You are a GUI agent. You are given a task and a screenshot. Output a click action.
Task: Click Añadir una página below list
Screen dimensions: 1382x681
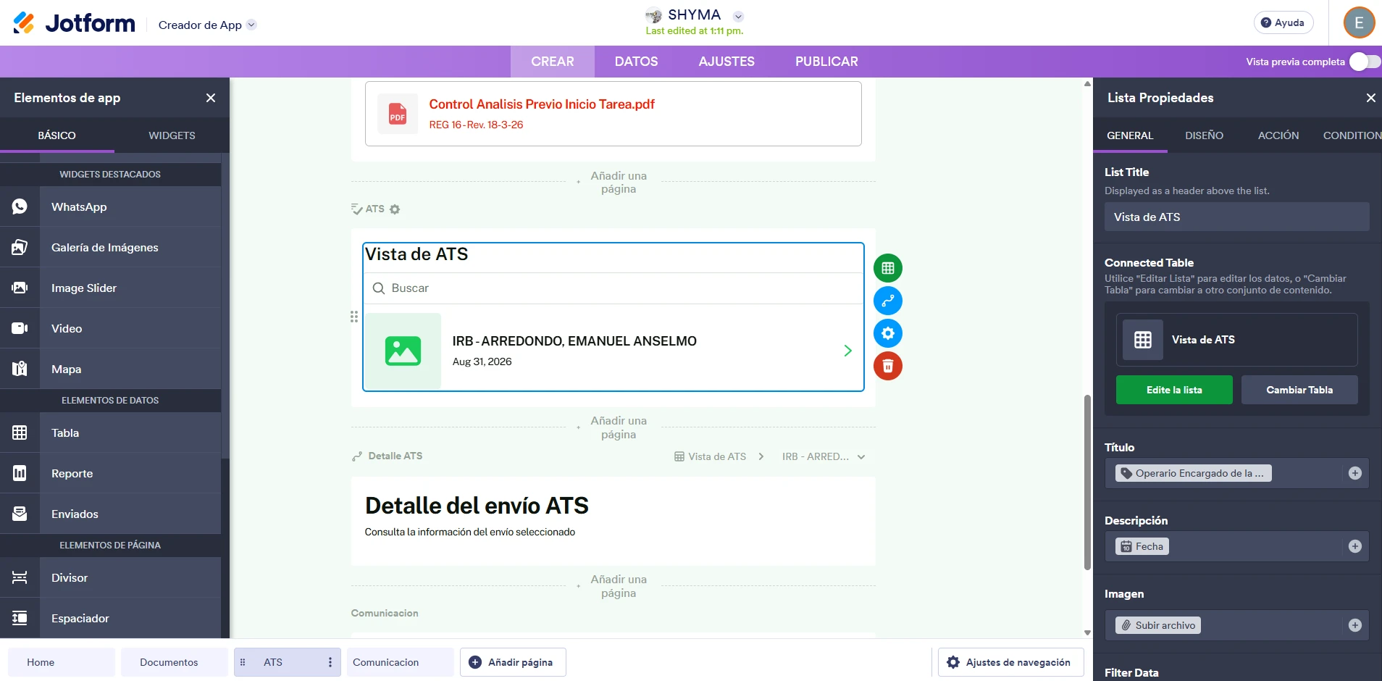coord(618,427)
